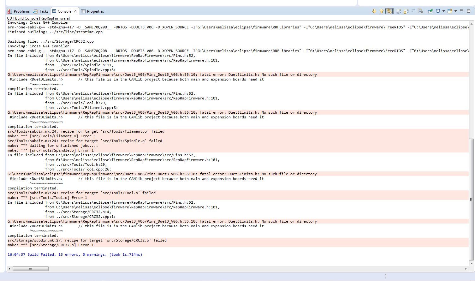Click 'make: *** [src/Tools/Spindle.o] Error 1'
Viewport: 475px width, 281px height.
tap(50, 150)
